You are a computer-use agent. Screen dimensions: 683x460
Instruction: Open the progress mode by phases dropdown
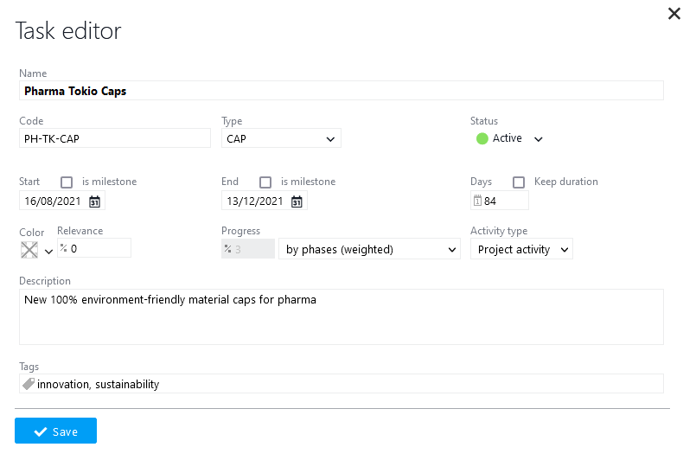pyautogui.click(x=369, y=249)
